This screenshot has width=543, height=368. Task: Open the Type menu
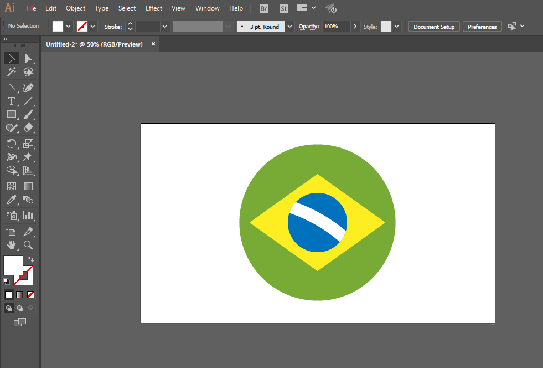click(101, 8)
